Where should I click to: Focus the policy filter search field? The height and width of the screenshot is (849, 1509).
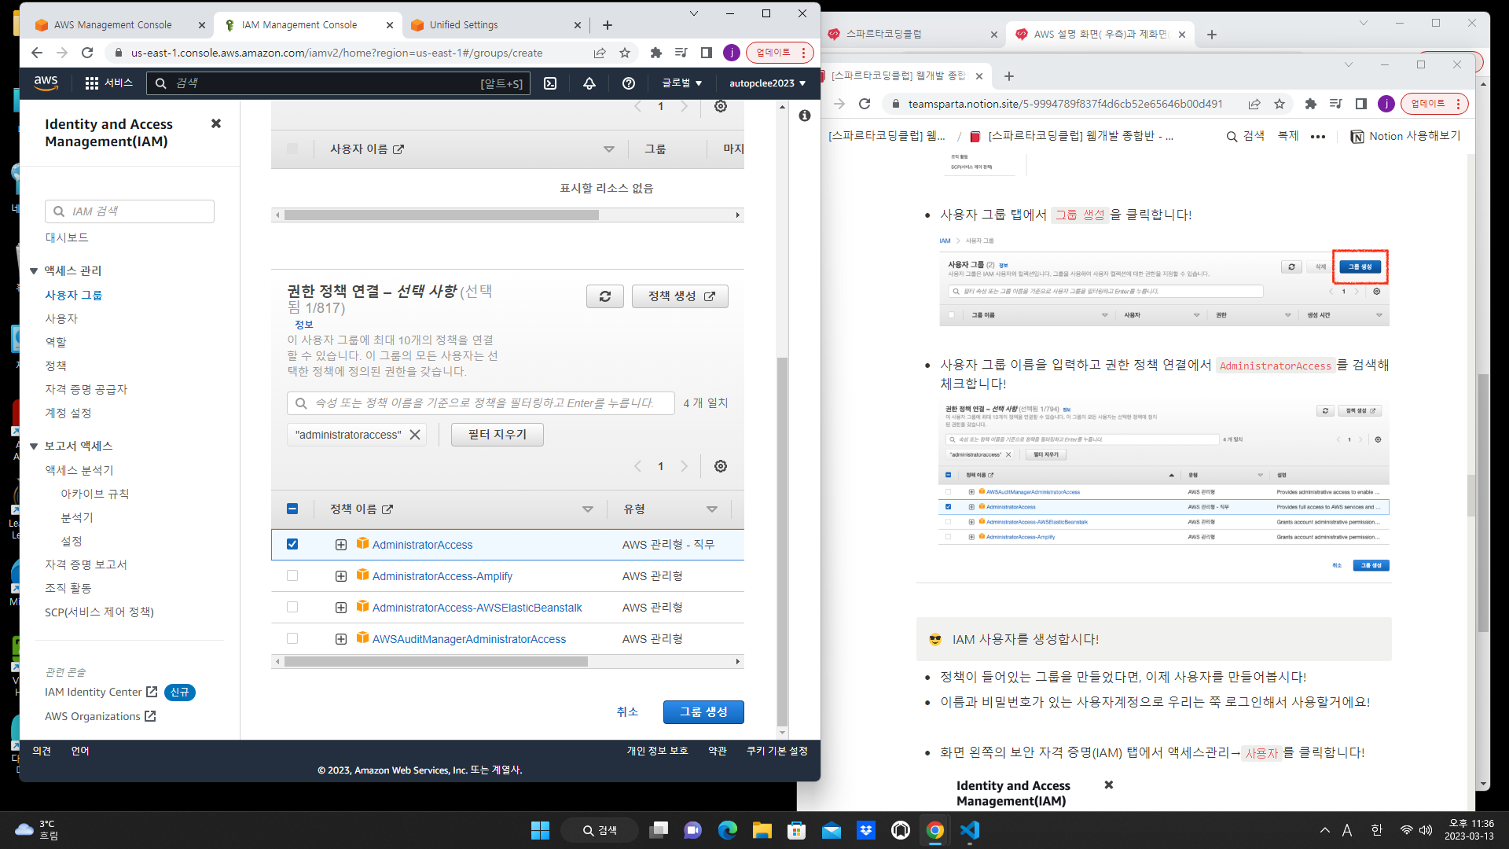tap(481, 403)
